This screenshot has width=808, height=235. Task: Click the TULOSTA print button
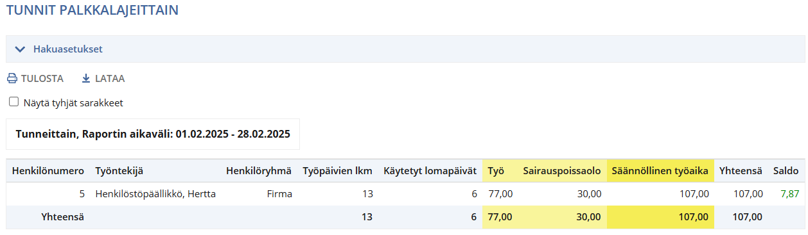tap(35, 79)
